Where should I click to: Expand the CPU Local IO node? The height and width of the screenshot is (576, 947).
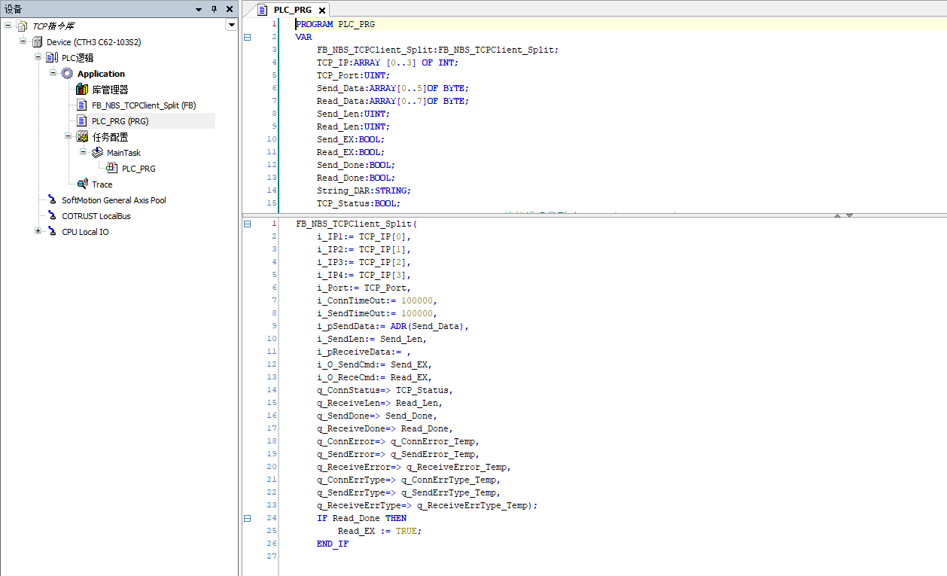click(x=38, y=231)
